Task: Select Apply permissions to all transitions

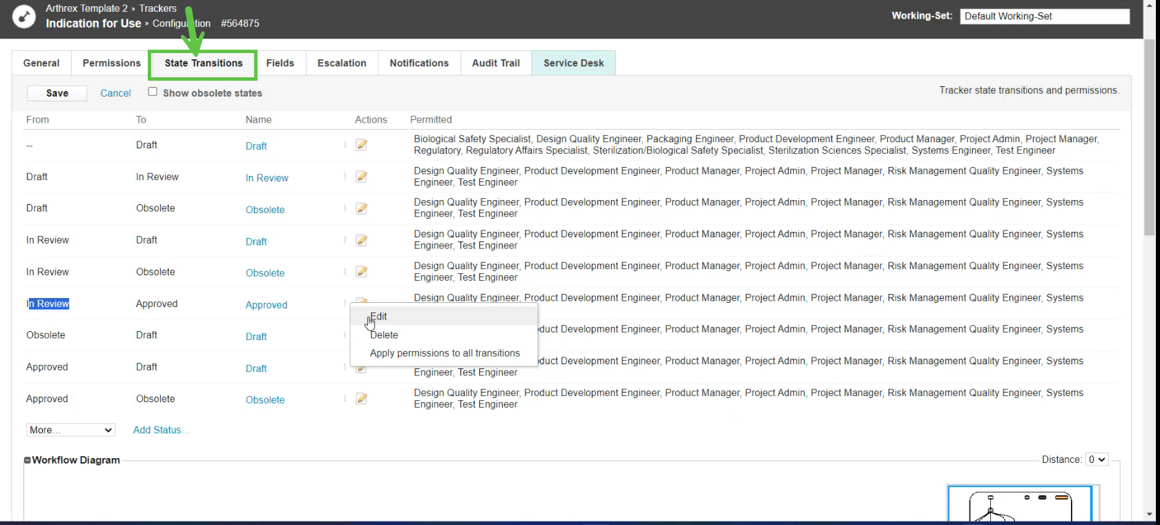Action: coord(445,353)
